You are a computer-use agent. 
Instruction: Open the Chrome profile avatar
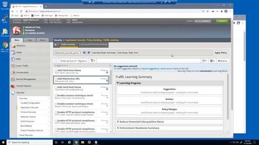[226, 11]
